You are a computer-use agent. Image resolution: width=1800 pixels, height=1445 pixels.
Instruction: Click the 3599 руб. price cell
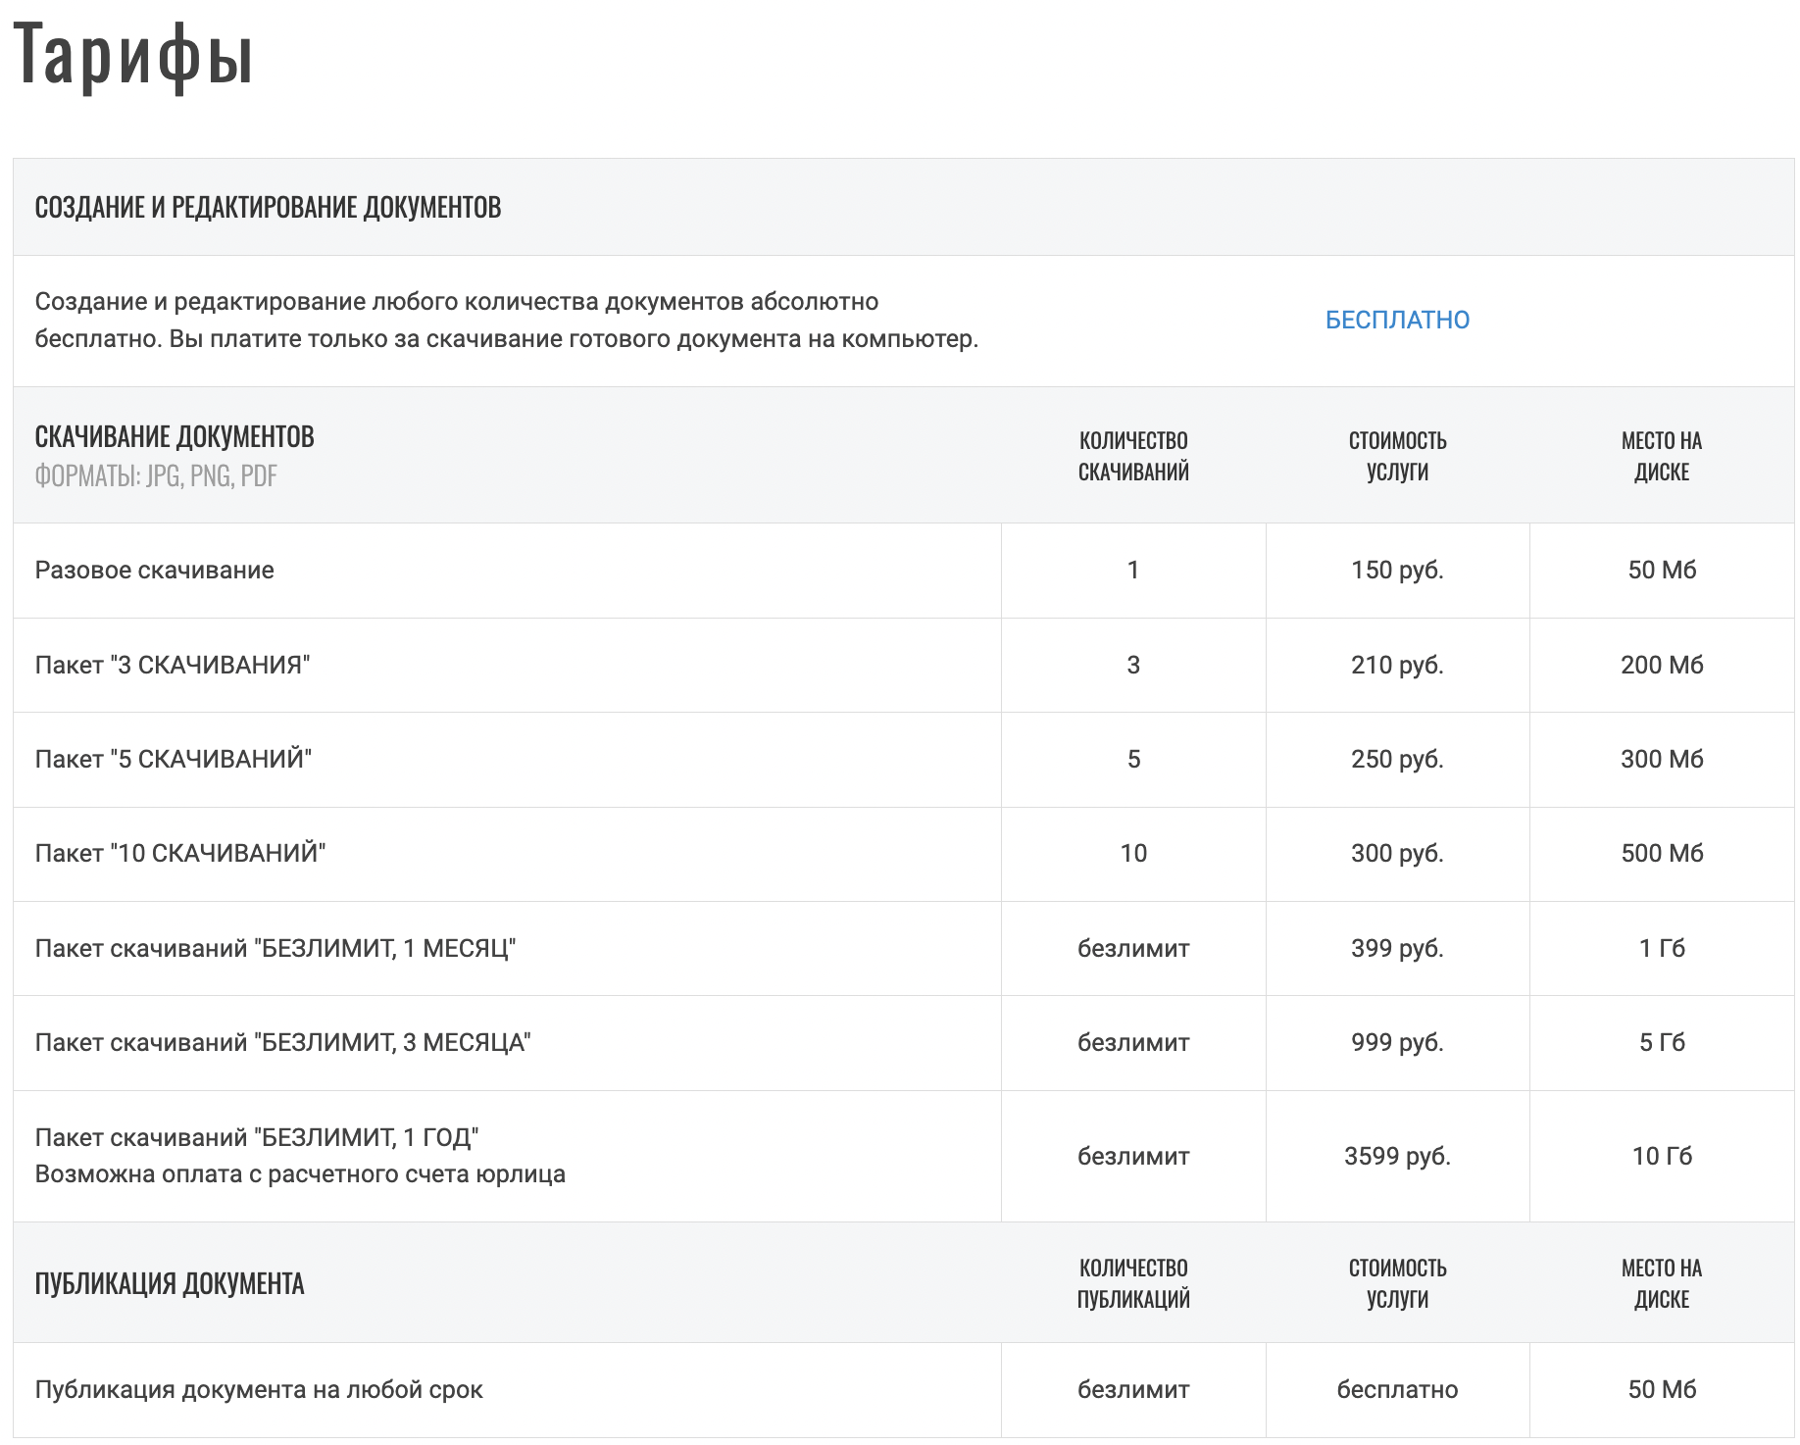pyautogui.click(x=1396, y=1156)
